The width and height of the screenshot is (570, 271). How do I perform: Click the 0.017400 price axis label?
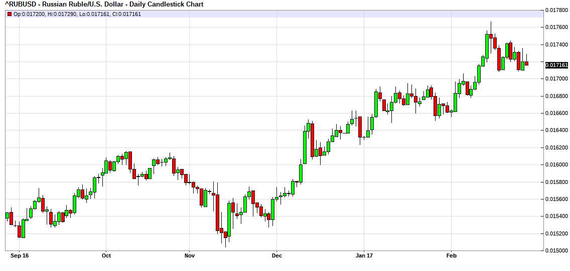(557, 44)
